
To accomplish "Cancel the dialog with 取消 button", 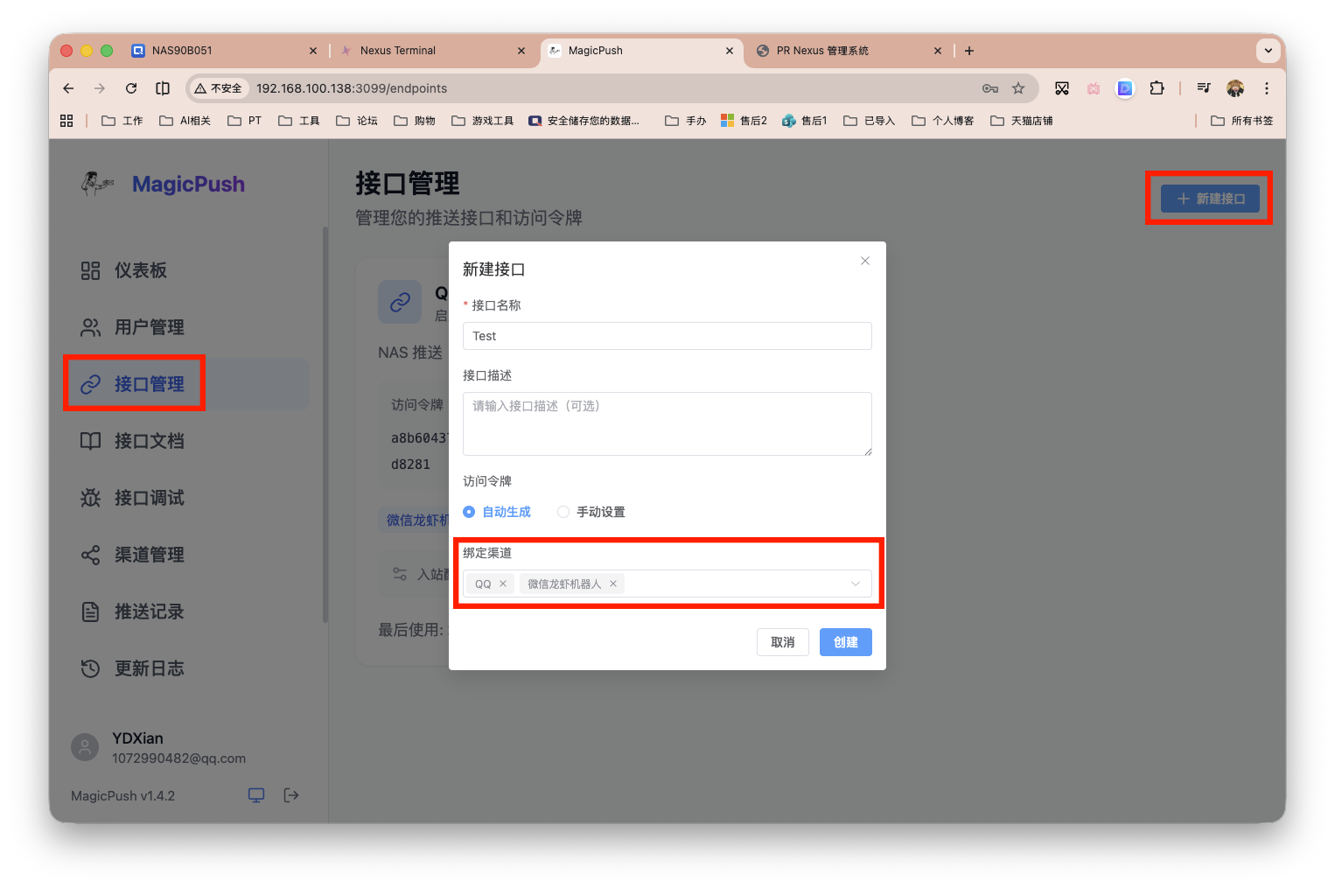I will tap(782, 641).
